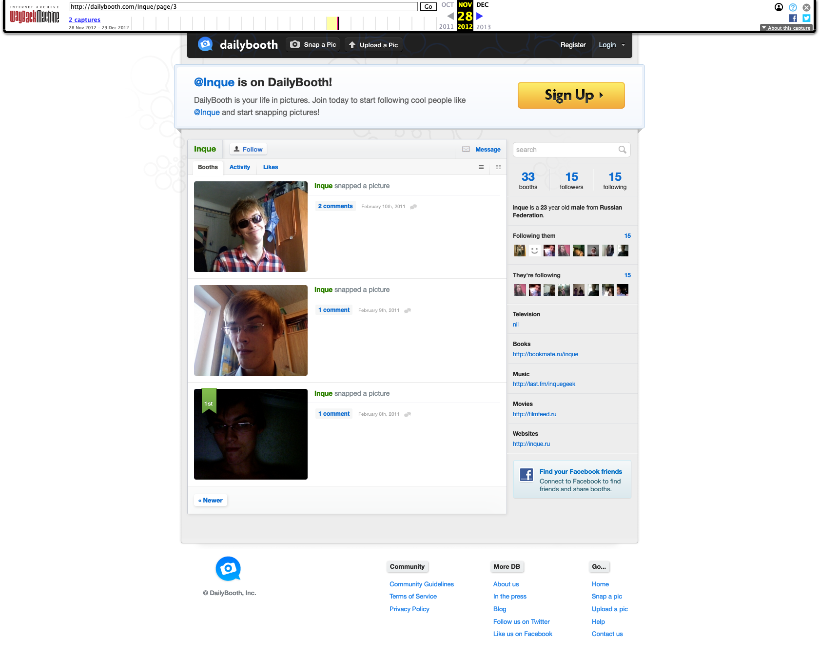Click the DailyBooth camera logo in header
This screenshot has width=819, height=657.
coord(205,45)
